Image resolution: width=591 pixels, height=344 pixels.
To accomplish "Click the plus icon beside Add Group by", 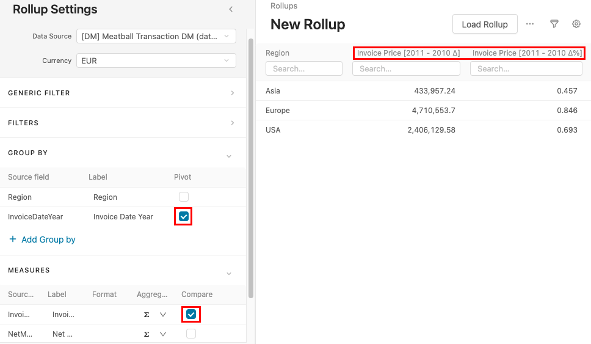I will pos(13,240).
